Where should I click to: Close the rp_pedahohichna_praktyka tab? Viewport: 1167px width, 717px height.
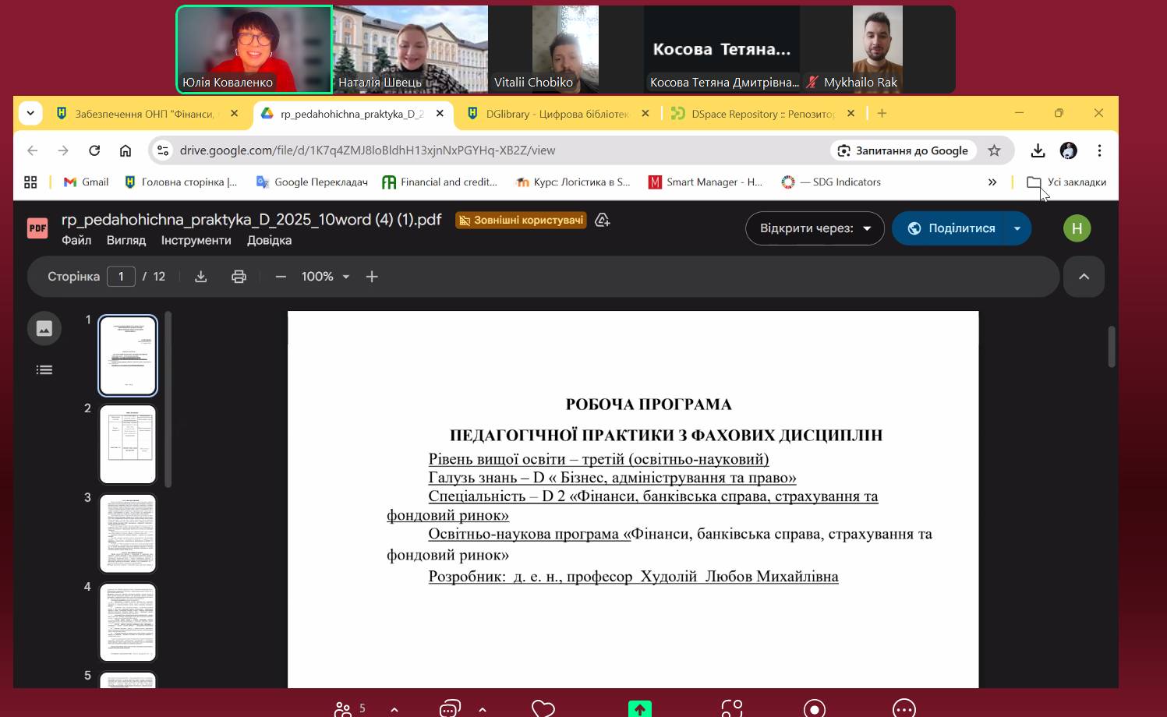(440, 113)
